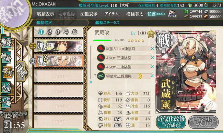Remove the 零式水上観測機 with its X
Image resolution: width=223 pixels, height=133 pixels.
(x=152, y=76)
